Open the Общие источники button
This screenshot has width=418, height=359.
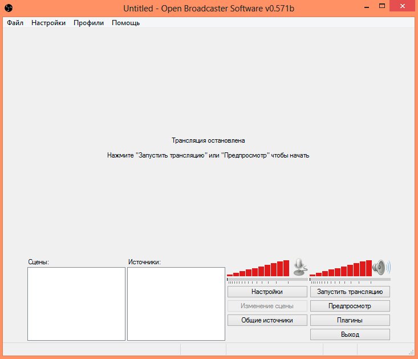pos(267,320)
